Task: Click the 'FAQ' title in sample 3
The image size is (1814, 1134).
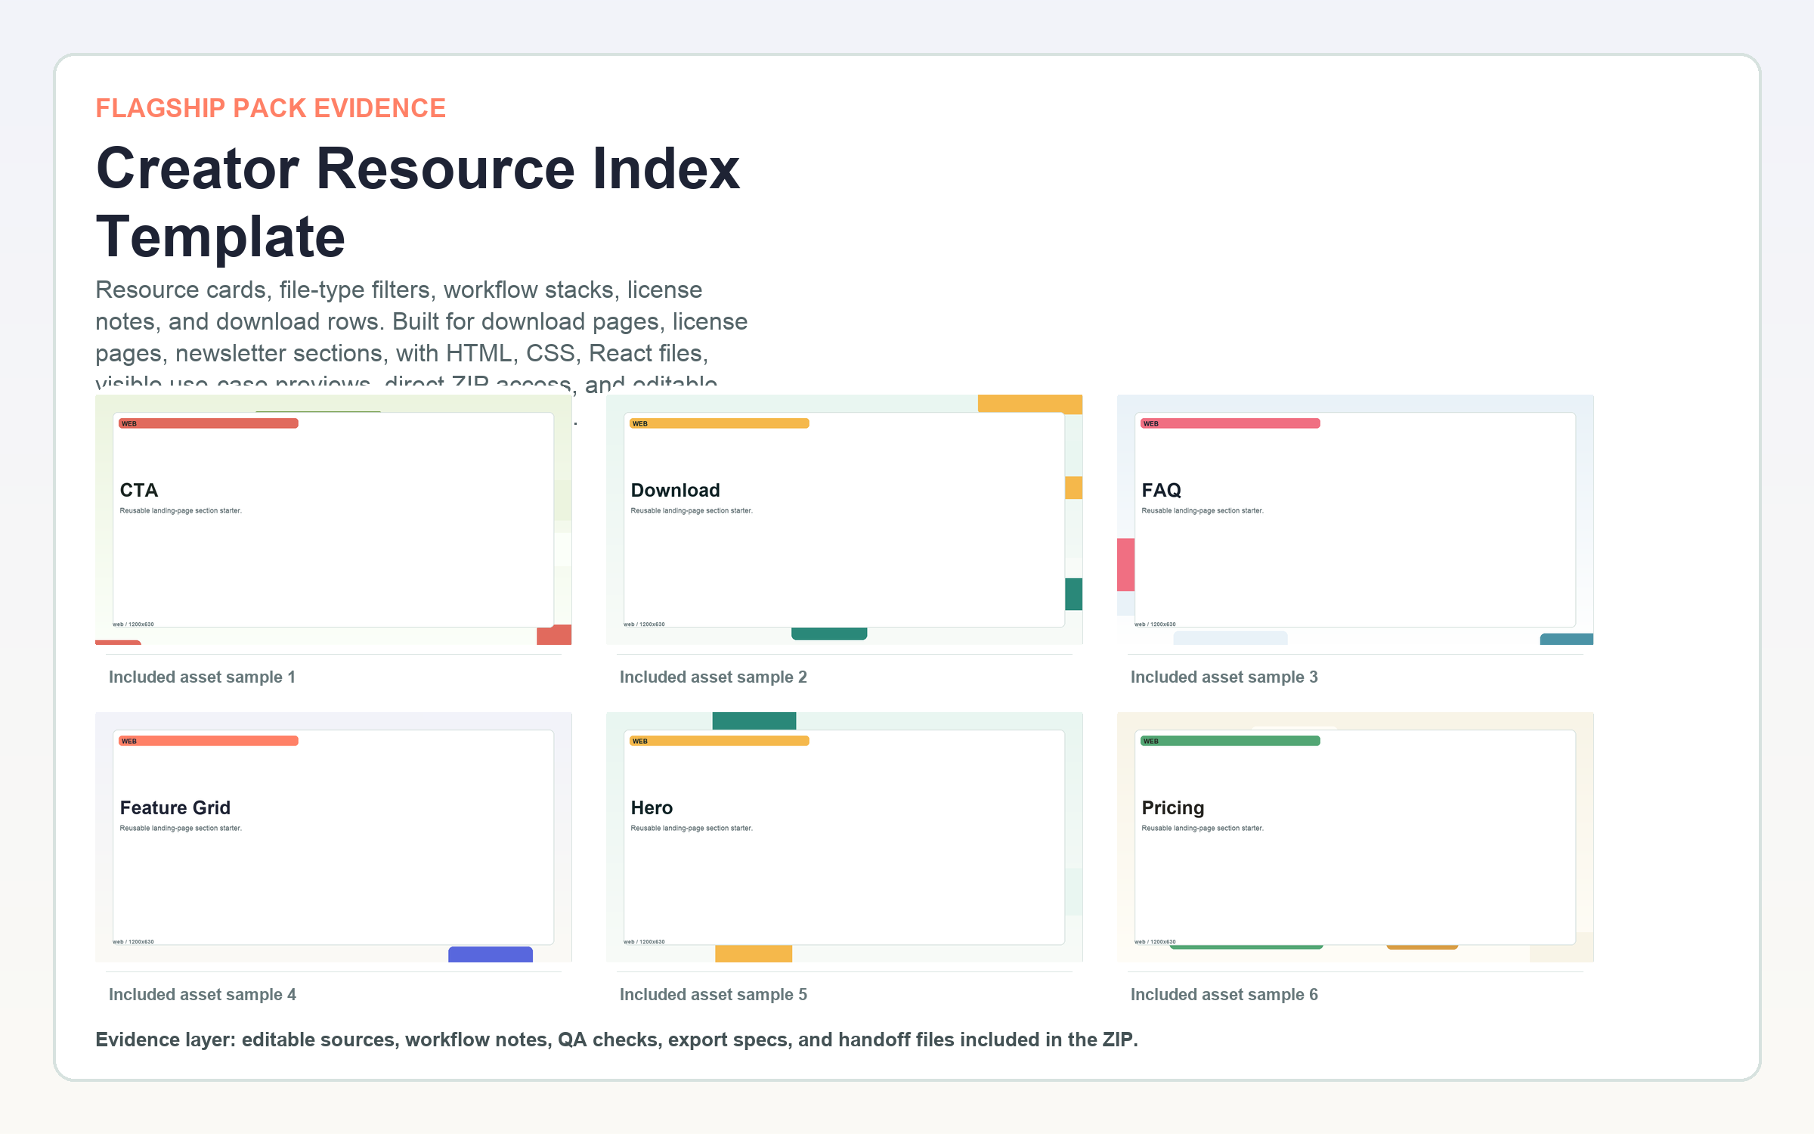Action: tap(1161, 490)
